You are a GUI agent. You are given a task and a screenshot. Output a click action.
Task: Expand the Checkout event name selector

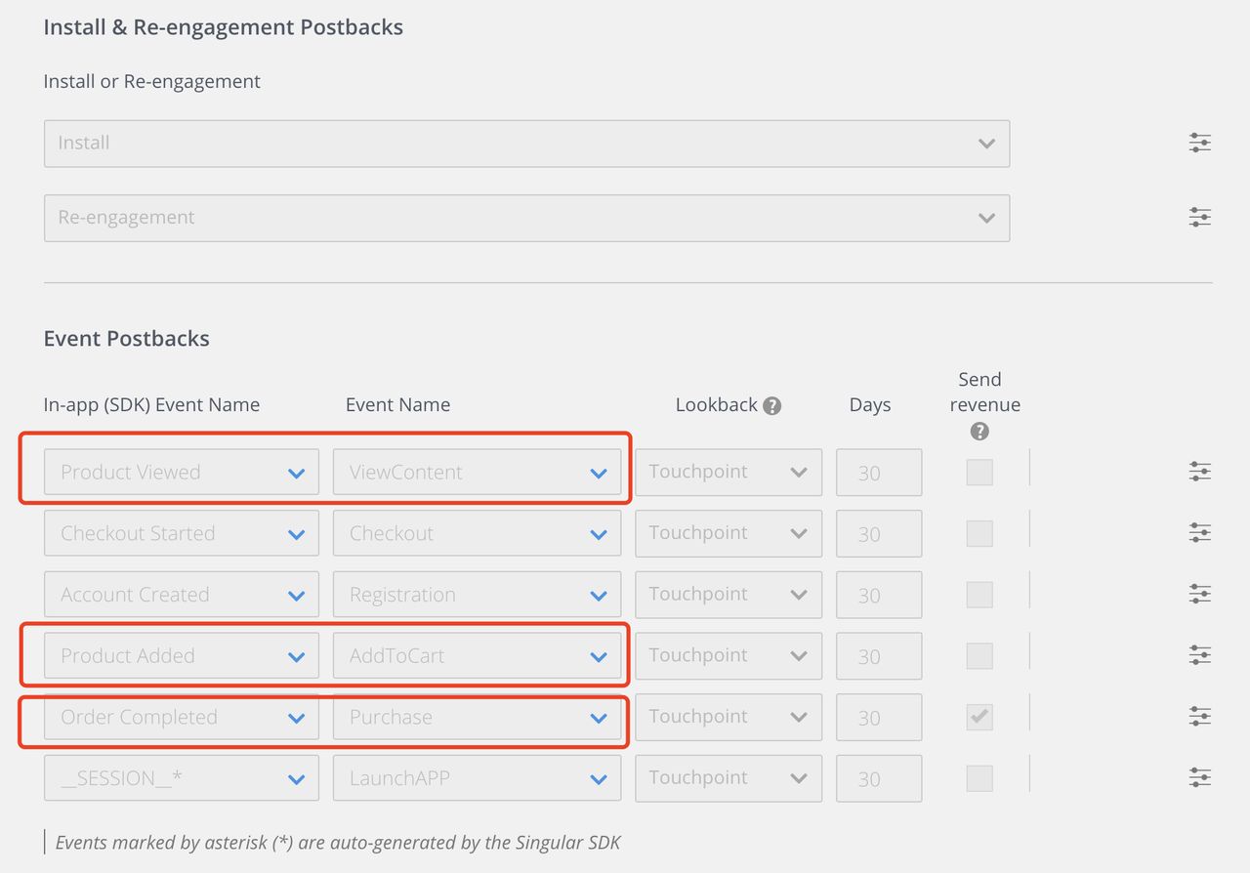click(x=477, y=532)
